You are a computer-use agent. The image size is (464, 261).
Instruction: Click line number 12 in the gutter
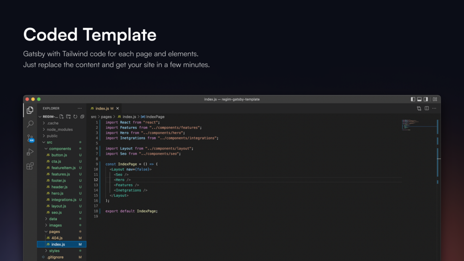click(96, 180)
